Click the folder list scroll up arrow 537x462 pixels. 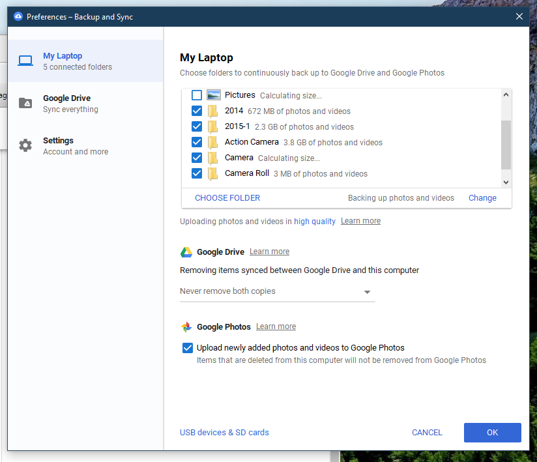click(x=506, y=95)
